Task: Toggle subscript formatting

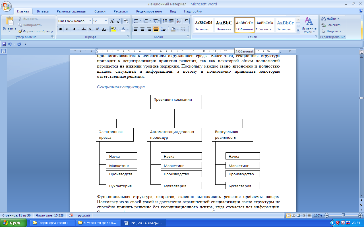Action: pos(90,29)
